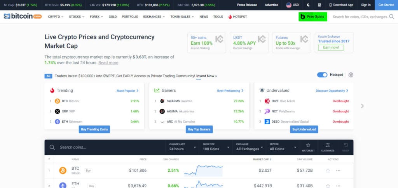Click the search magnifier icon in header
Viewport: 398px width, 188px height.
coord(392,17)
